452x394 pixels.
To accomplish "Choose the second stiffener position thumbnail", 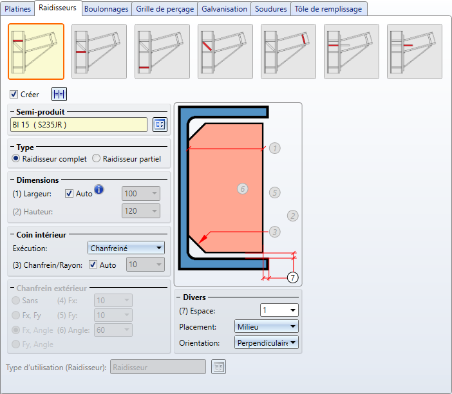I will [x=99, y=51].
